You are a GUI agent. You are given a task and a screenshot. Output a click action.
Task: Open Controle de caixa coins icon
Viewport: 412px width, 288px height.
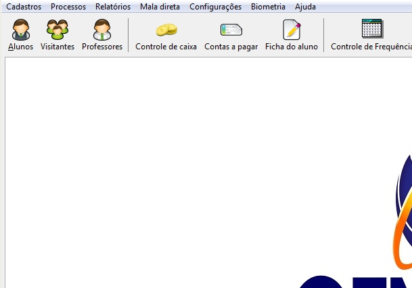tap(166, 30)
